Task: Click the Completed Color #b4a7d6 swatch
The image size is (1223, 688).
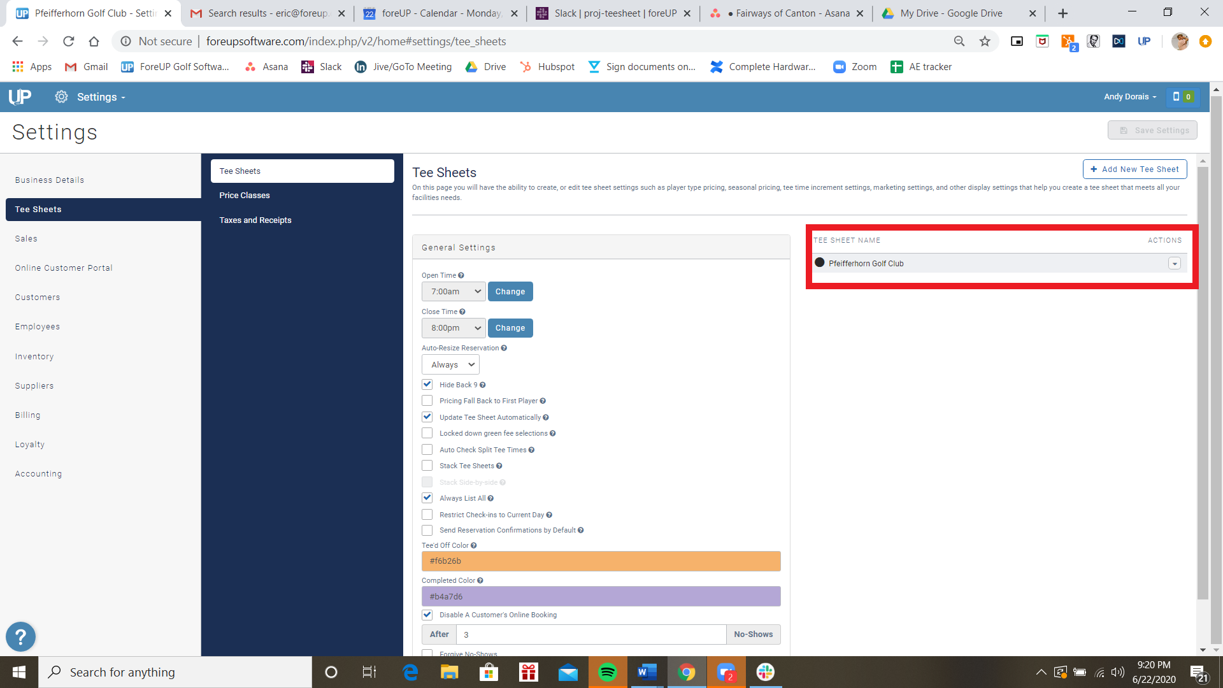Action: [x=601, y=597]
